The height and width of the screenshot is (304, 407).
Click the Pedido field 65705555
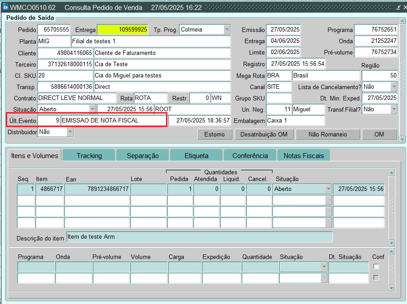click(x=54, y=30)
